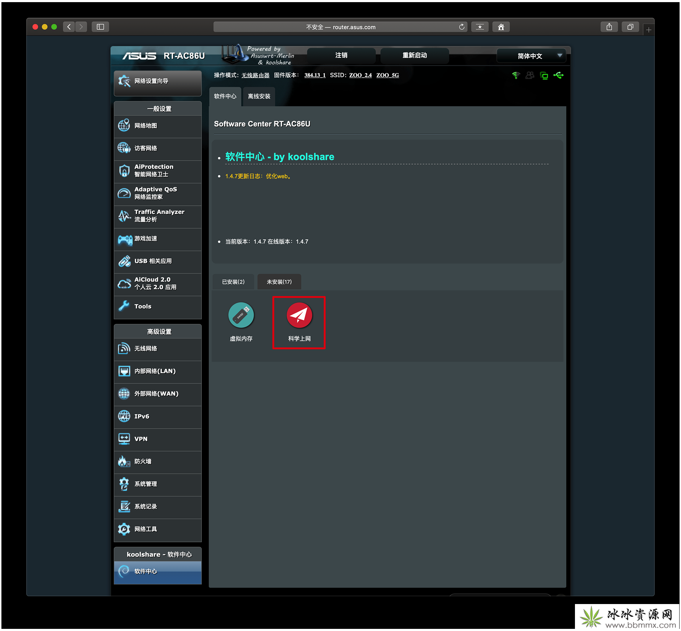Open the 科学上网 plugin icon
The width and height of the screenshot is (681, 631).
(299, 315)
